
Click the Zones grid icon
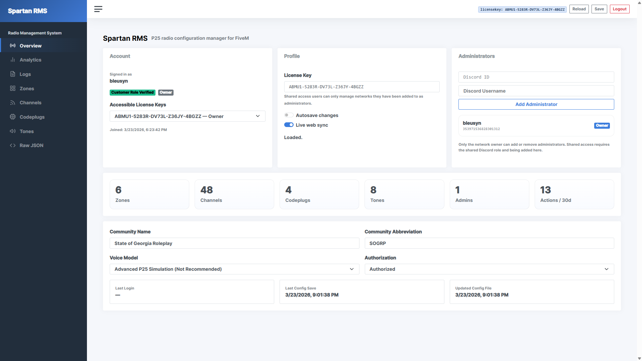13,88
